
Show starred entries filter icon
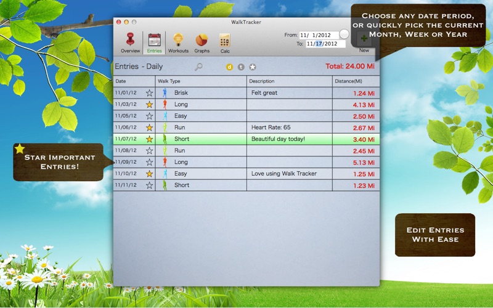point(253,67)
